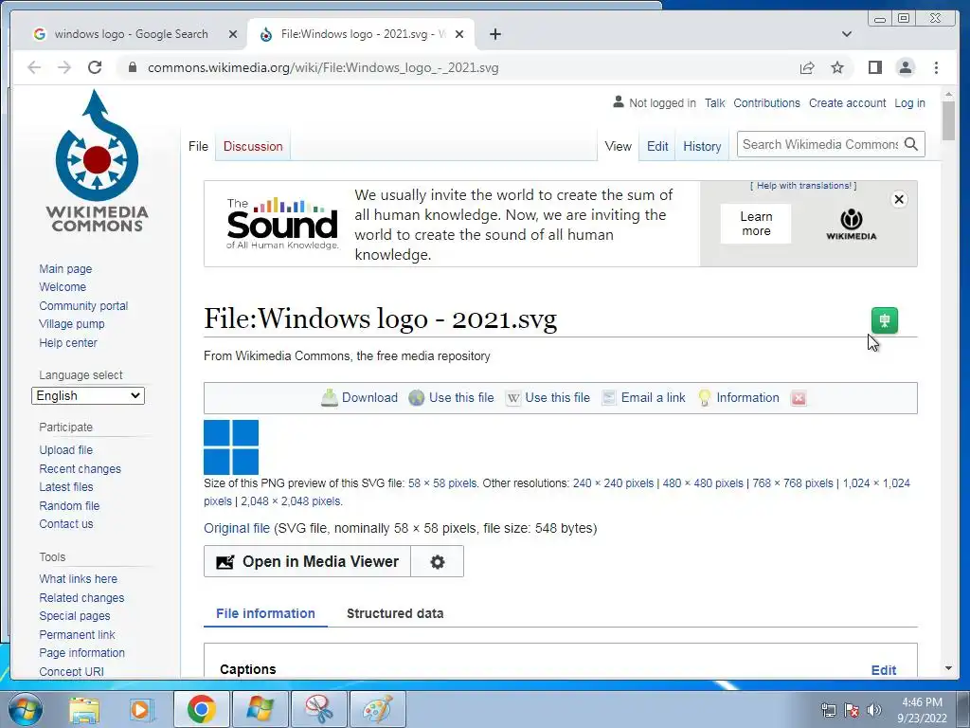970x728 pixels.
Task: Click Help with translations link
Action: [803, 185]
